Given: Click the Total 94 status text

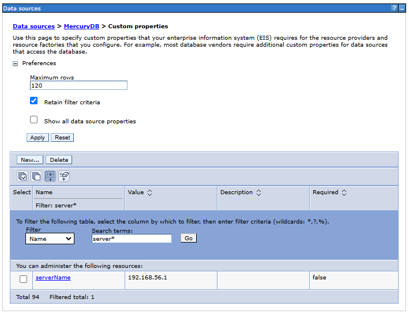Looking at the screenshot, I should click(x=28, y=297).
